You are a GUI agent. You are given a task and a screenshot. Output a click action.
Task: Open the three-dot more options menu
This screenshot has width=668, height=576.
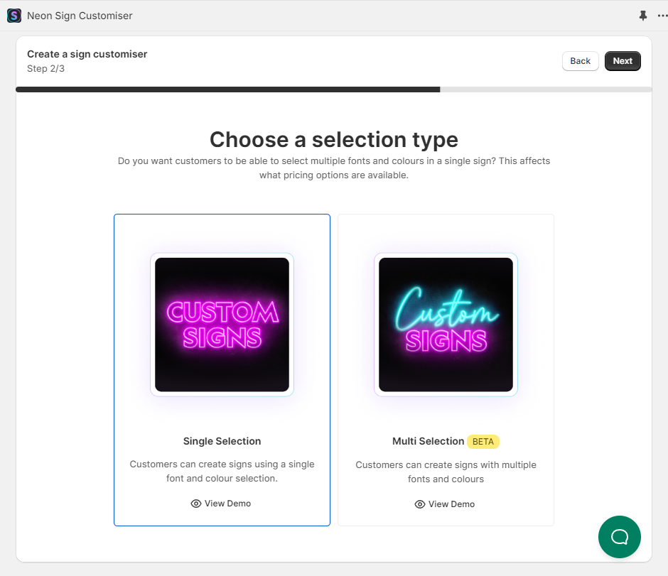[x=662, y=16]
